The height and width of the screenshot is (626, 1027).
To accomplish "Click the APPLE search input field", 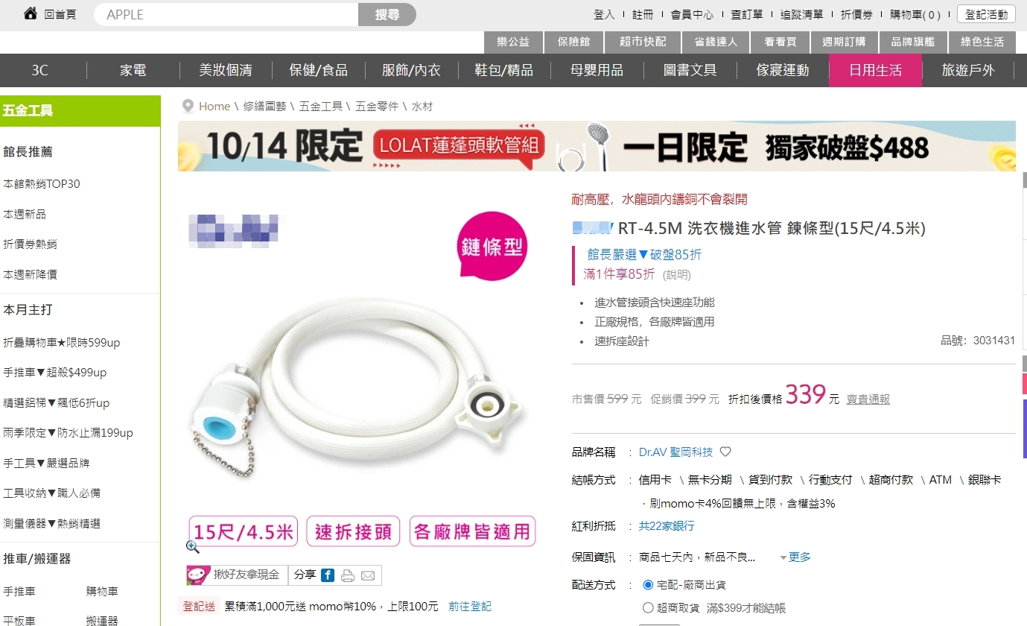I will [226, 14].
